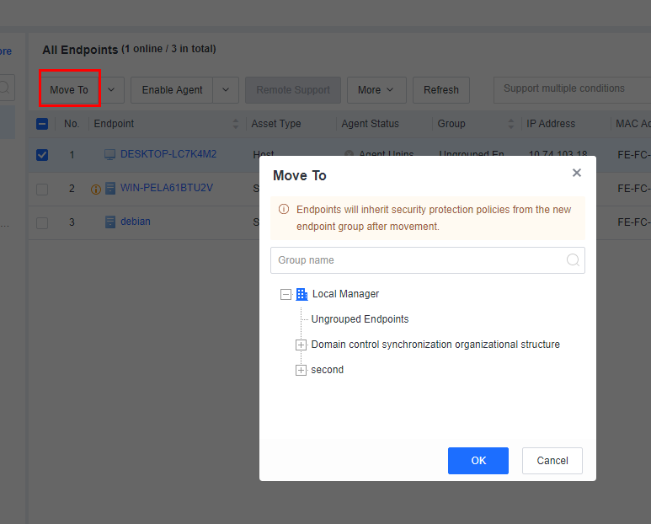Expand the second group node
Screen dimensions: 651x524
click(x=301, y=370)
